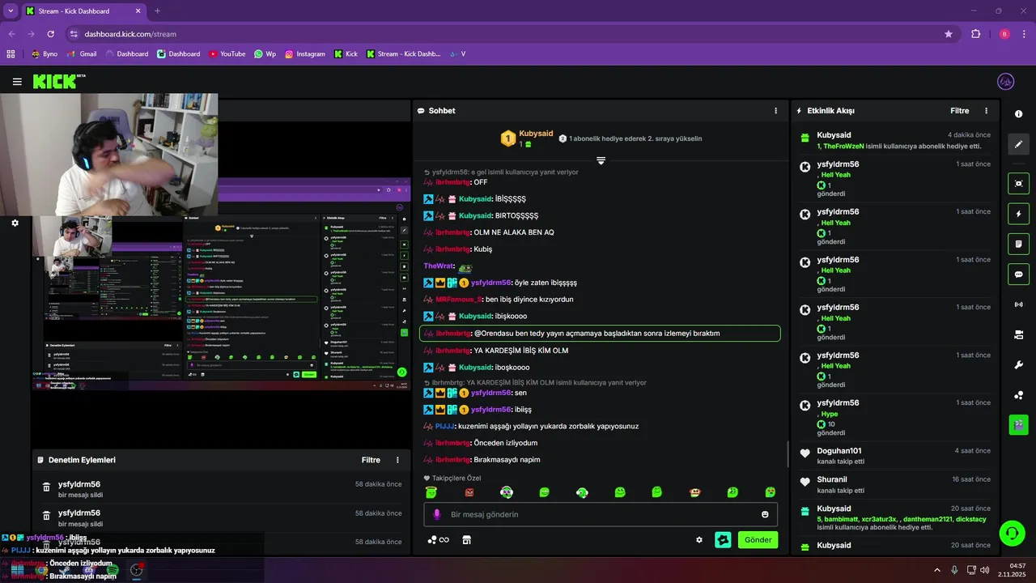
Task: Click the stream preview settings gear icon
Action: coord(15,223)
